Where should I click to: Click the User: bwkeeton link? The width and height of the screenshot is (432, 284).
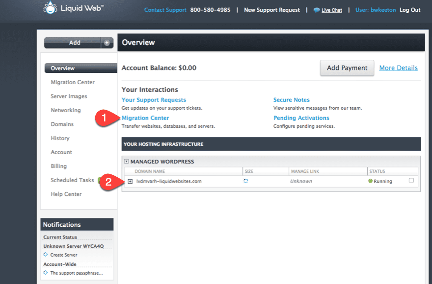pos(376,10)
